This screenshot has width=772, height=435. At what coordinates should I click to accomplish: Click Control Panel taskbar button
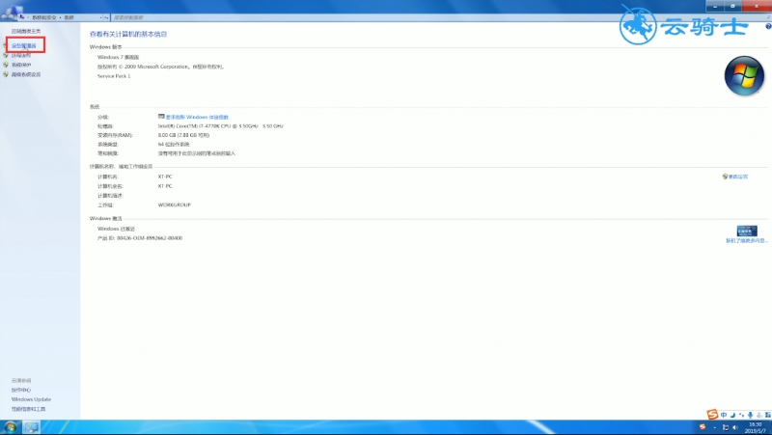(32, 427)
